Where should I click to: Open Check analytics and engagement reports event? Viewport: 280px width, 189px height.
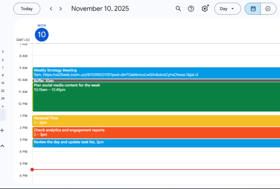[156, 133]
